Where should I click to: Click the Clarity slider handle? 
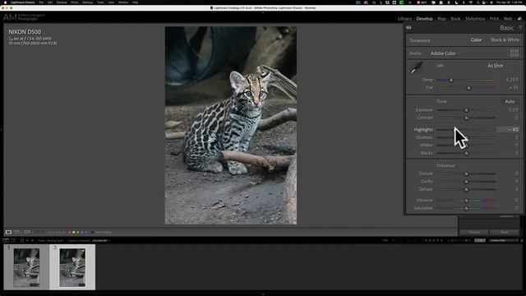tap(466, 182)
